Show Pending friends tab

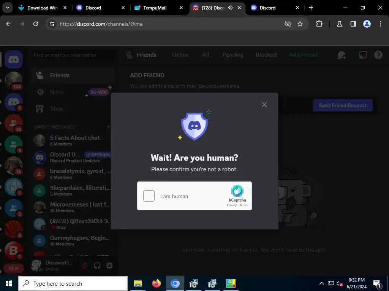coord(233,55)
